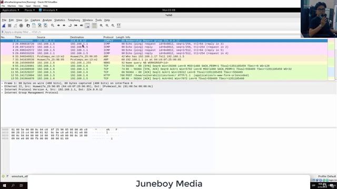Select packet 12 HTTP POST row
The image size is (337, 189).
point(164,76)
